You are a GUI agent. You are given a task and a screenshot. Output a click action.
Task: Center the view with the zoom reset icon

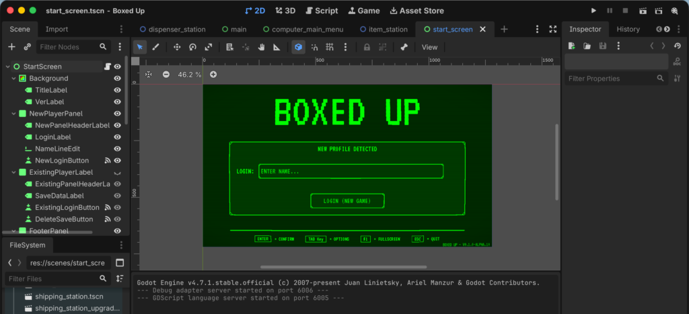[149, 75]
